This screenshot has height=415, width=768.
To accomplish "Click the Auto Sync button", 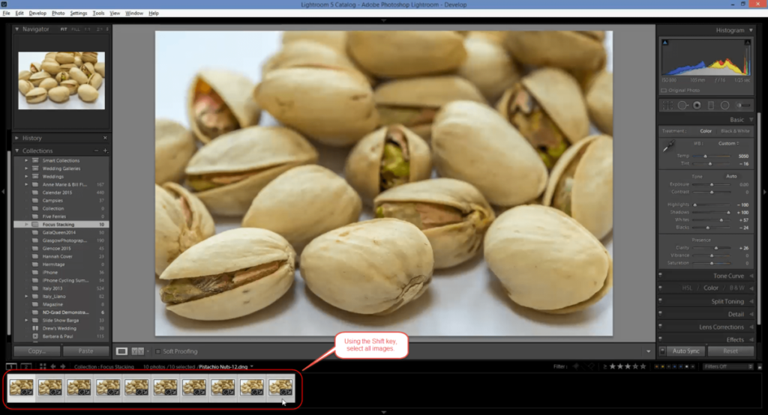I will [x=685, y=351].
